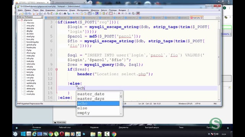Viewport: 245px width, 137px height.
Task: Click the Zoom In toolbar icon
Action: click(73, 14)
